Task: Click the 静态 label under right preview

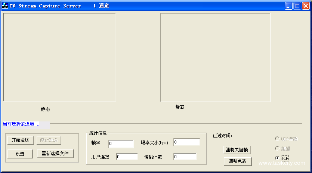Action: (180, 107)
